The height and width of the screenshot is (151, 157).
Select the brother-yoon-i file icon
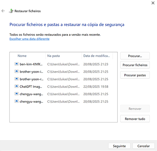coord(16,71)
